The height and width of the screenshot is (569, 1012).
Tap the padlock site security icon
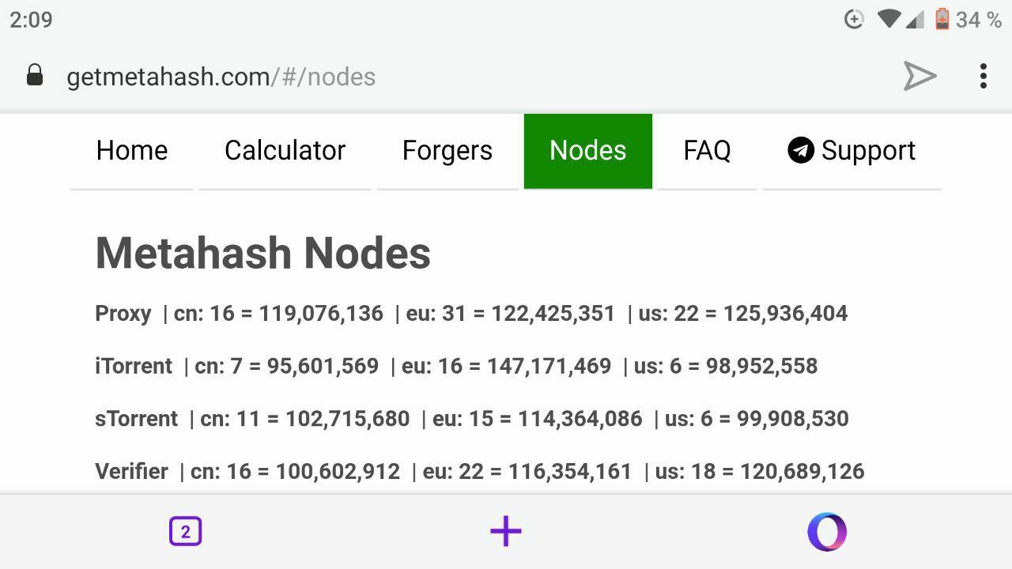click(x=35, y=76)
